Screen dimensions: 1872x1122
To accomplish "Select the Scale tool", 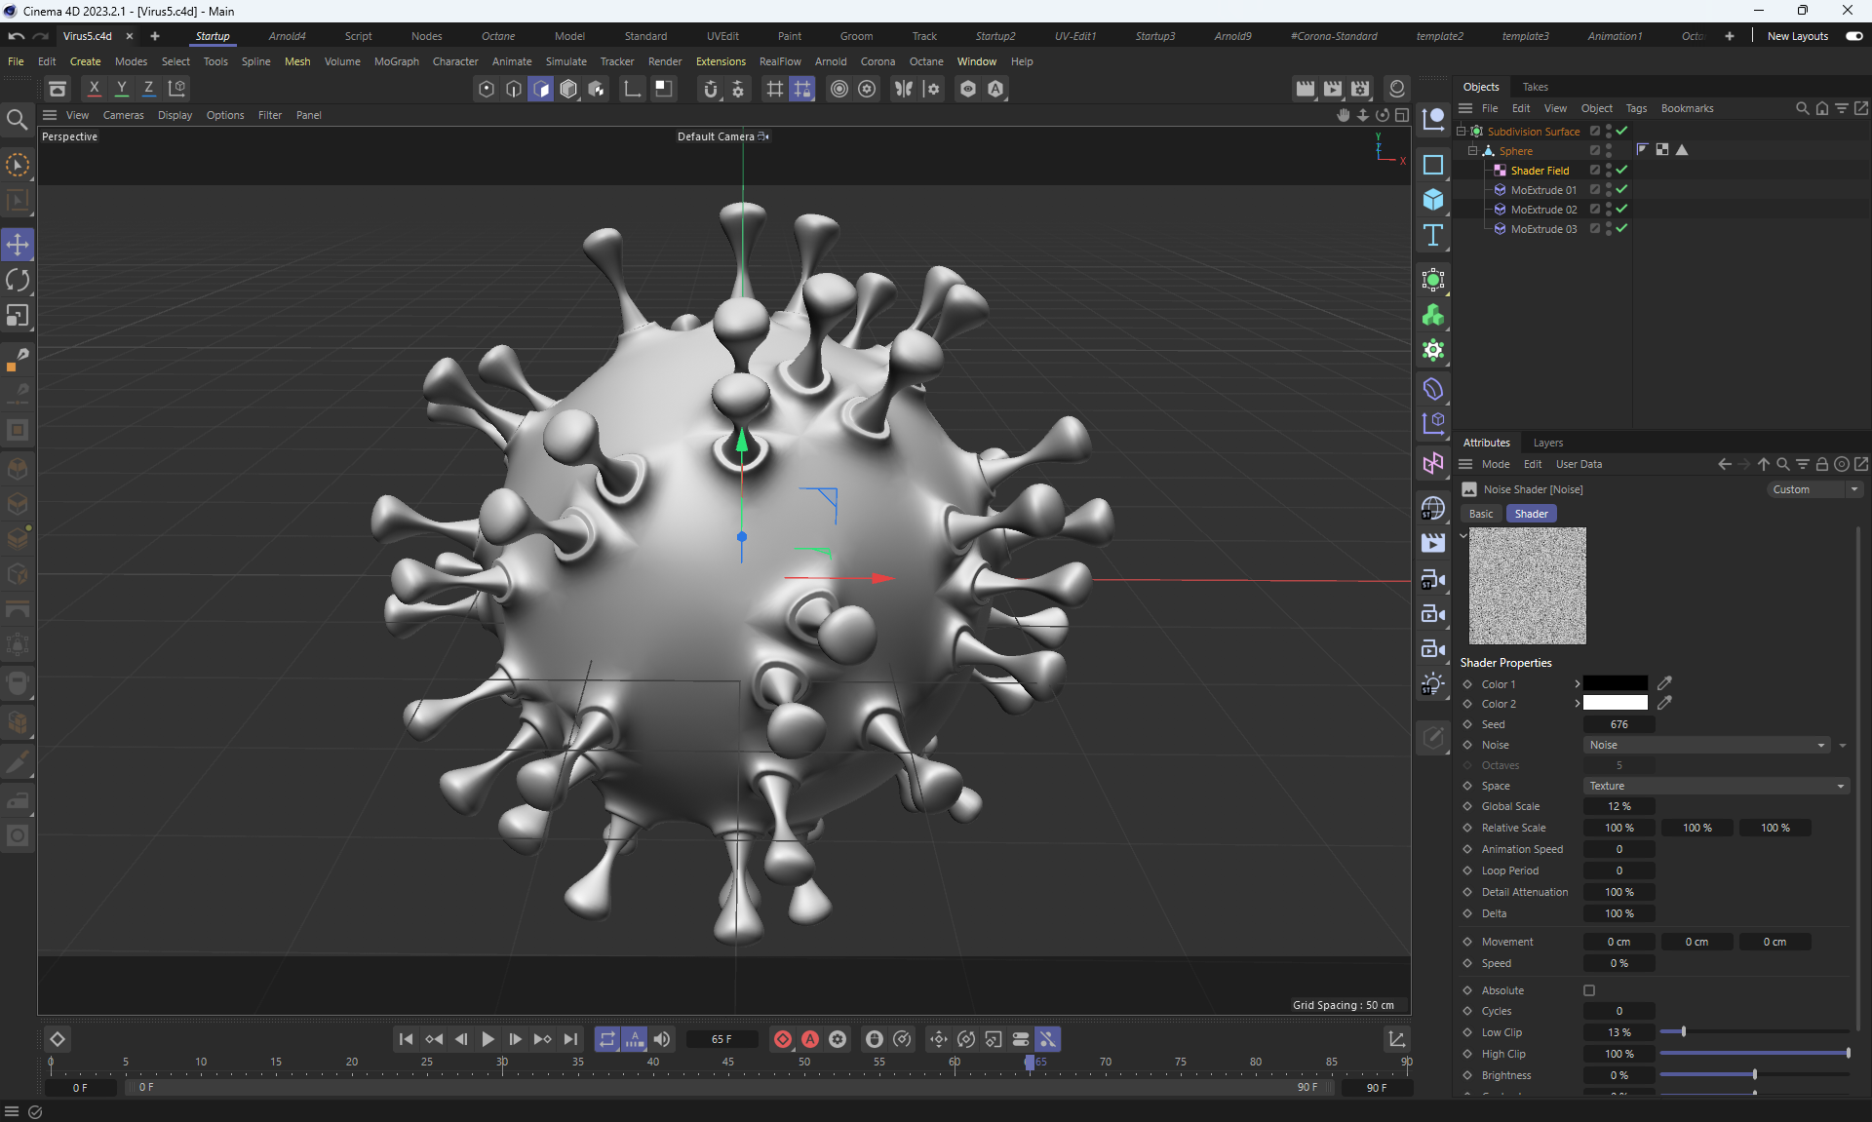I will [18, 316].
